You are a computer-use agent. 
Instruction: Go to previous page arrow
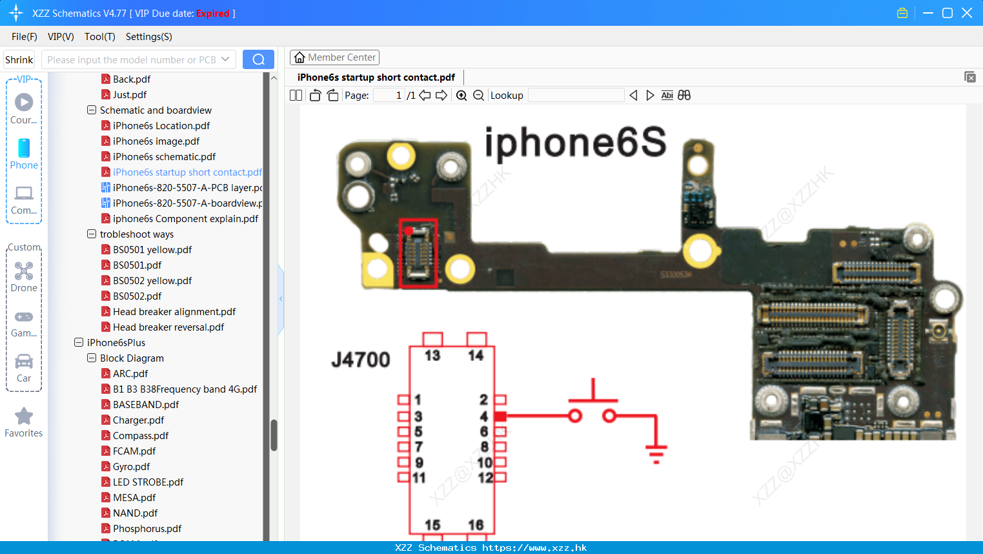(x=425, y=95)
